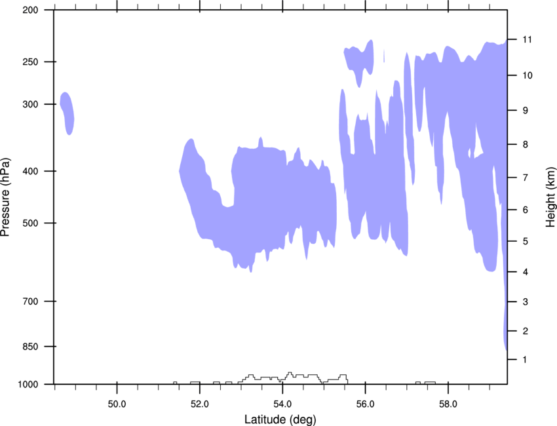Image resolution: width=557 pixels, height=426 pixels.
Task: Click the 5 km height tick label
Action: point(526,242)
